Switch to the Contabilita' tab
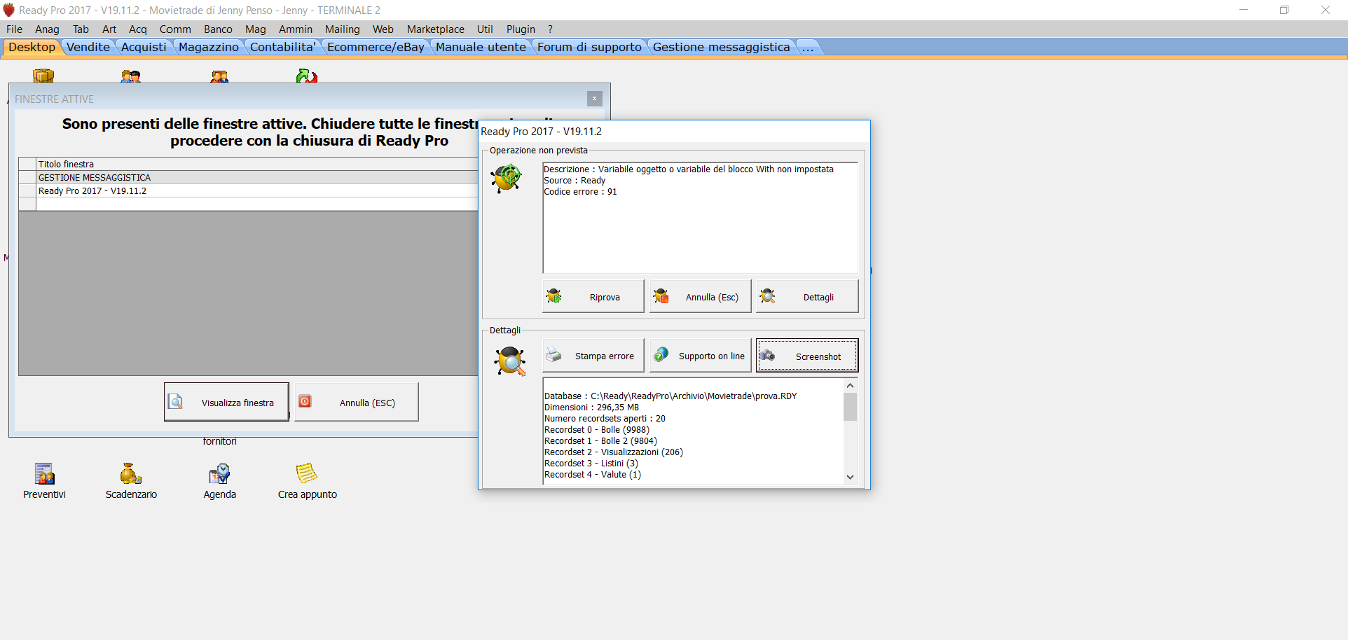The image size is (1348, 640). (283, 47)
